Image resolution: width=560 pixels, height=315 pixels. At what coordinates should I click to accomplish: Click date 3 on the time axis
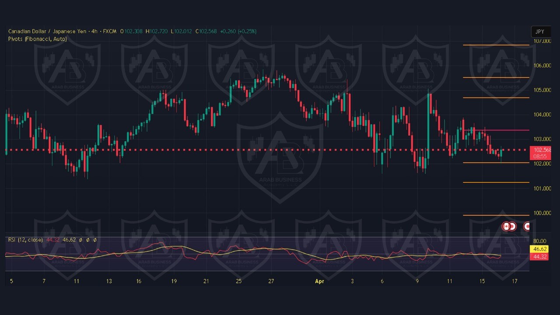pyautogui.click(x=352, y=281)
